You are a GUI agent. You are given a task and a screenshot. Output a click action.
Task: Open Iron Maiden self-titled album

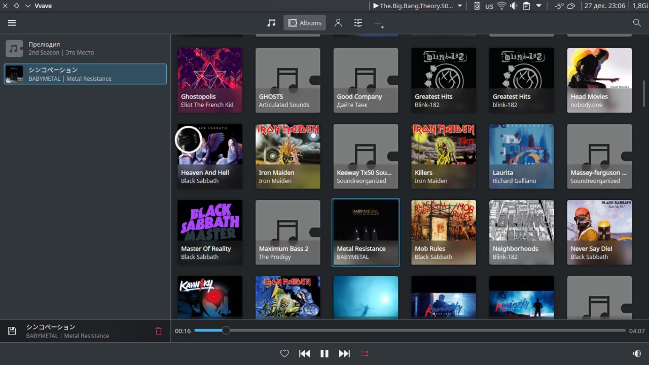coord(288,156)
